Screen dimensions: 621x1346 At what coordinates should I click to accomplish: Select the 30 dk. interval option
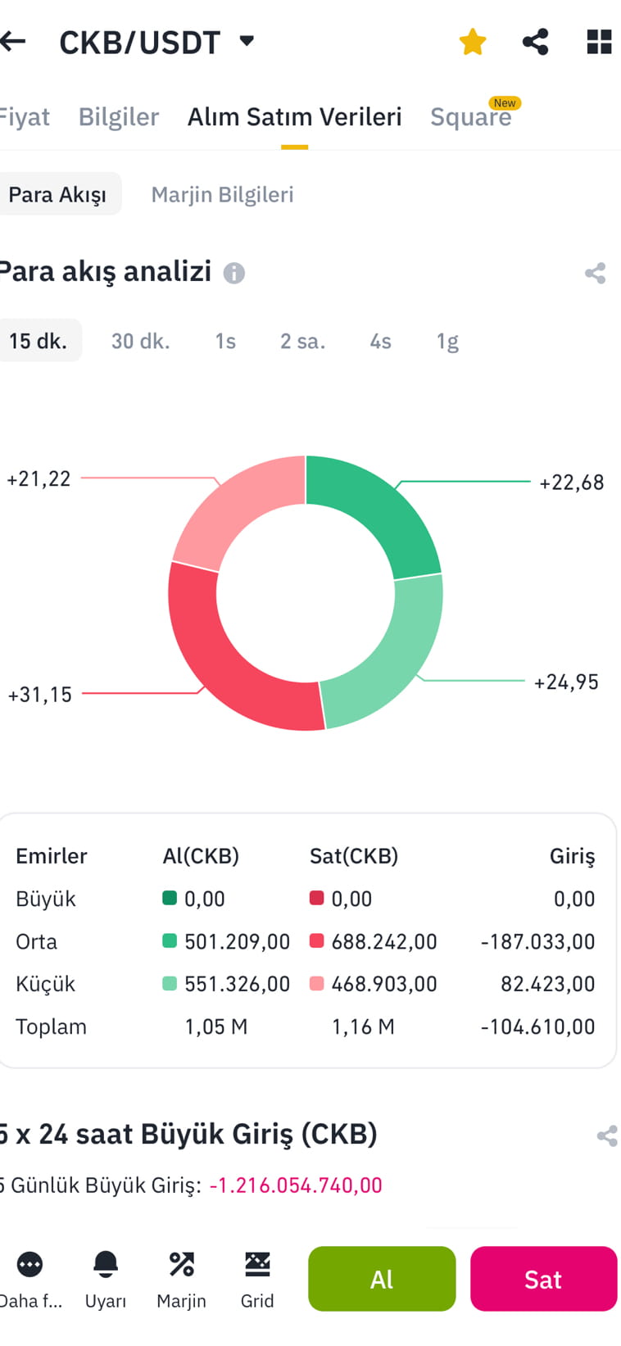tap(140, 341)
